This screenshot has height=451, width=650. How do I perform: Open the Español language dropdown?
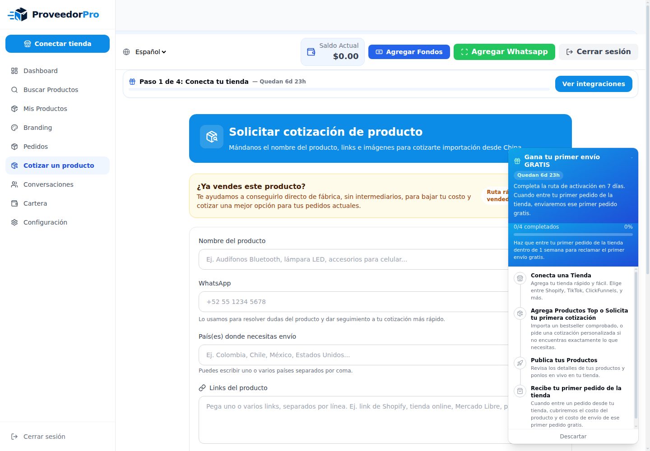pyautogui.click(x=151, y=52)
